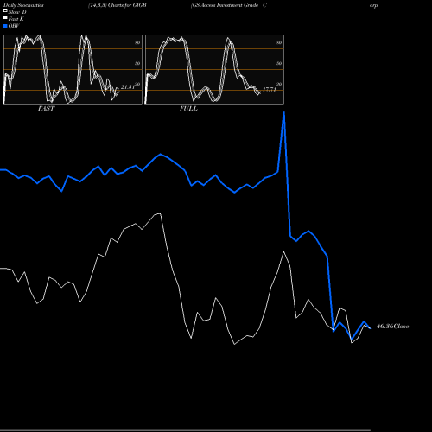Click the FULL stochastic chart panel
The image size is (432, 432).
[214, 69]
